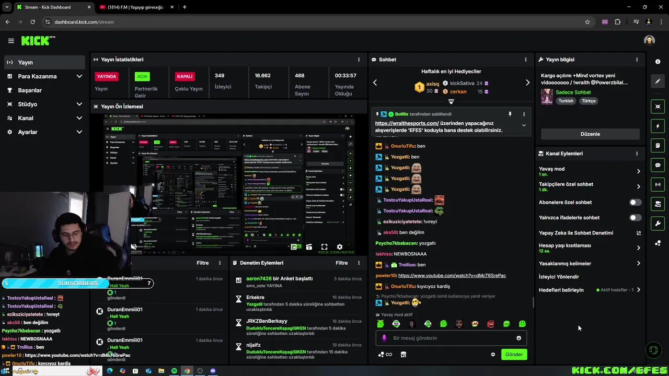Focus the Bir mesaj gönderin chat input
This screenshot has height=376, width=669.
(x=452, y=338)
